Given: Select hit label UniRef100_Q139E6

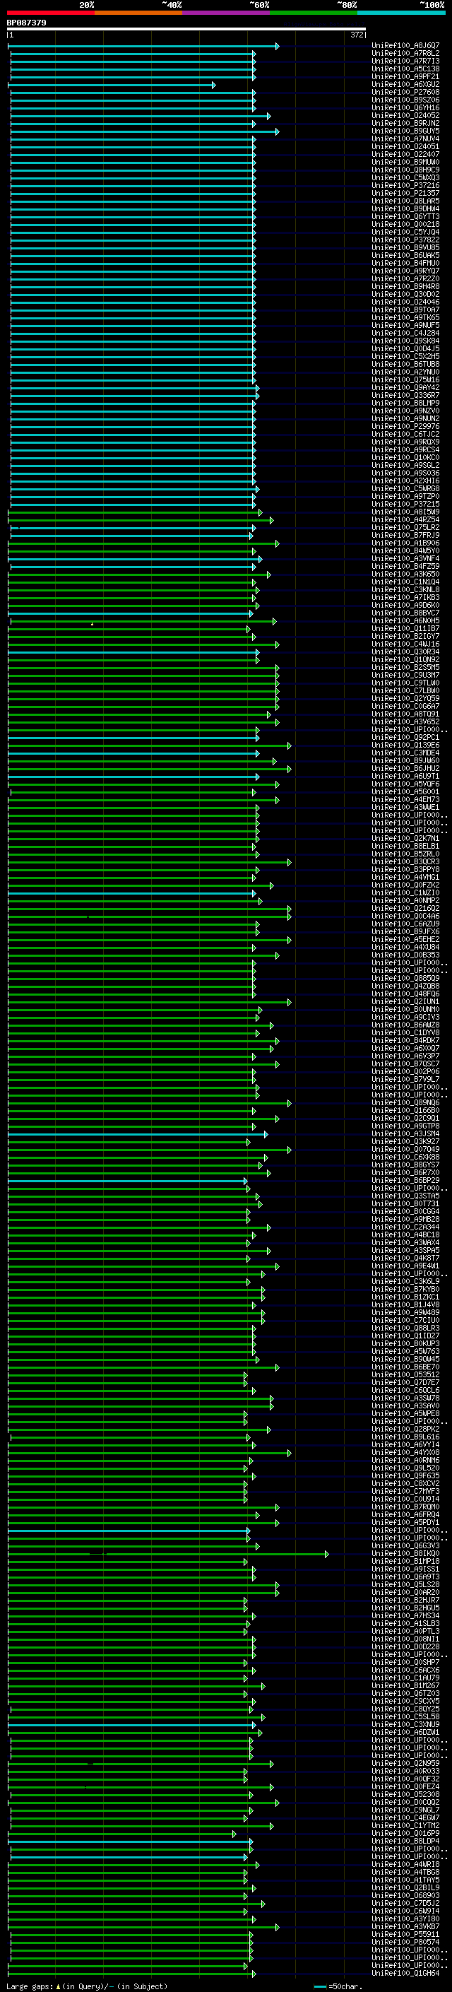Looking at the screenshot, I should tap(405, 745).
